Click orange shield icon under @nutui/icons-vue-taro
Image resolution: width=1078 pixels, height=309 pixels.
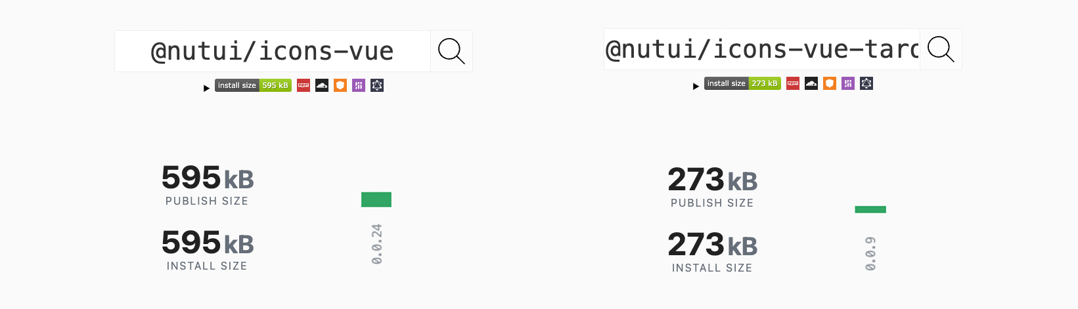830,83
